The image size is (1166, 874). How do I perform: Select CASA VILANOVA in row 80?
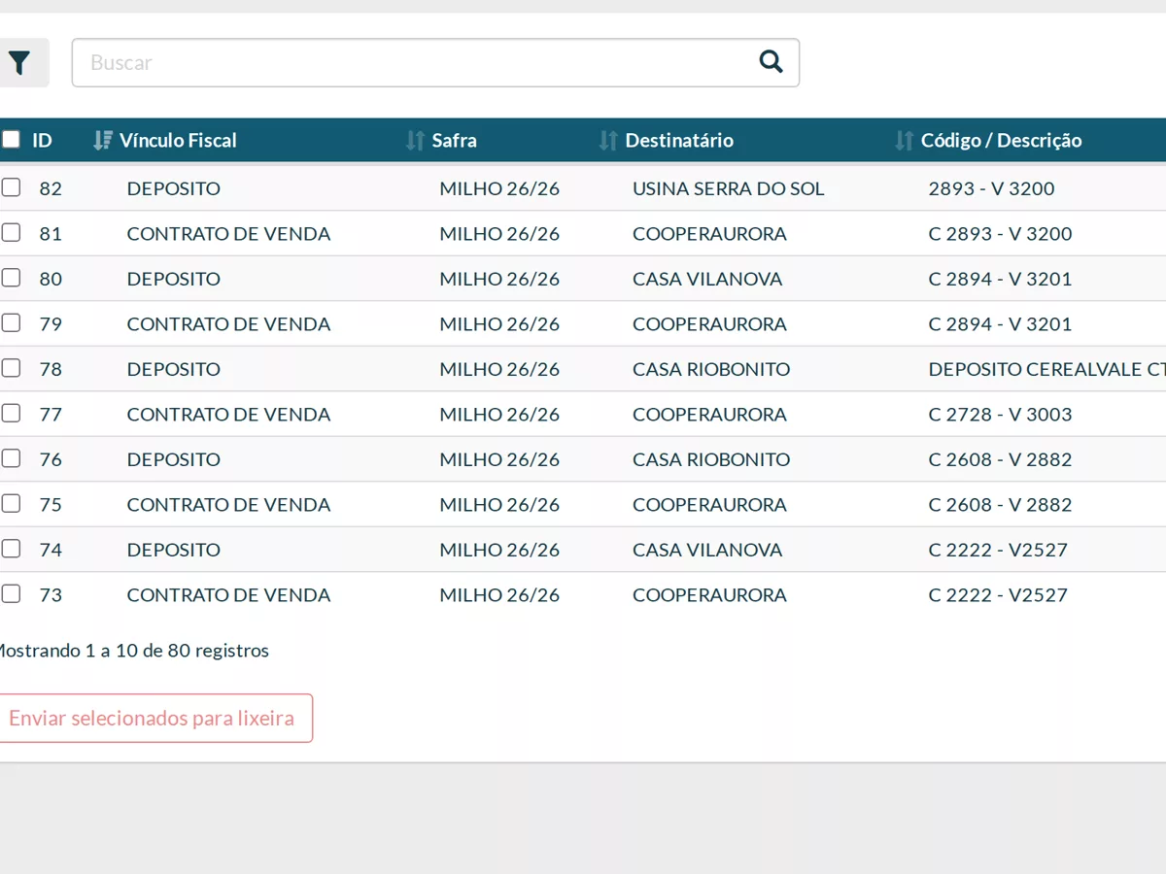707,279
